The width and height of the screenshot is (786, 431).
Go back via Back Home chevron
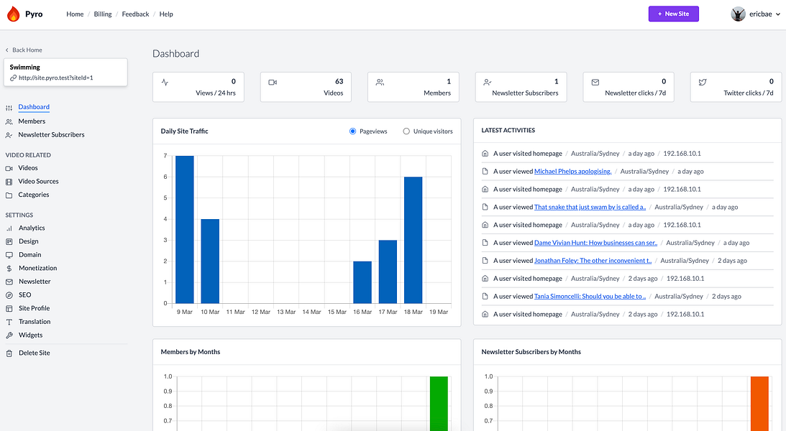click(x=7, y=50)
